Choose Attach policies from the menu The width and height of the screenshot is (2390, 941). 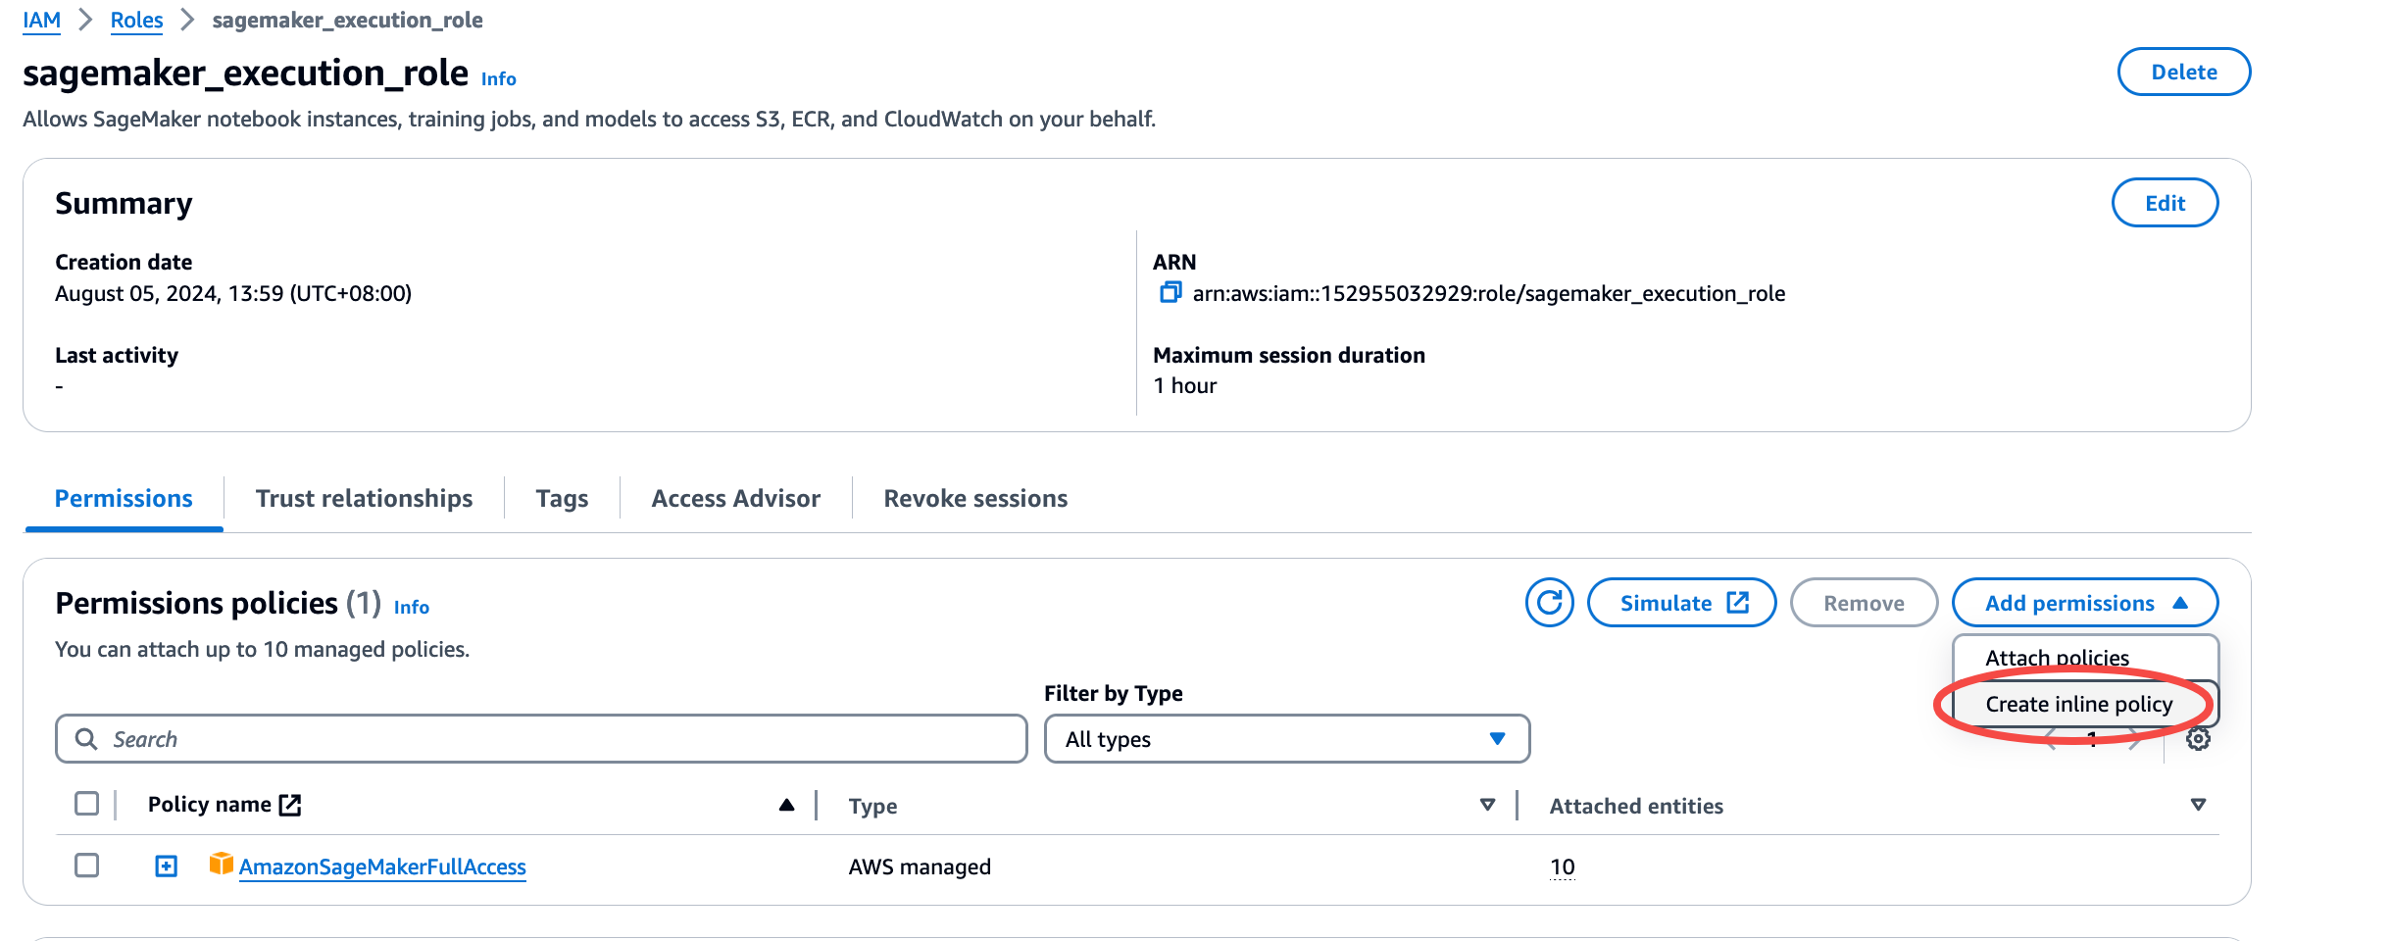2057,658
